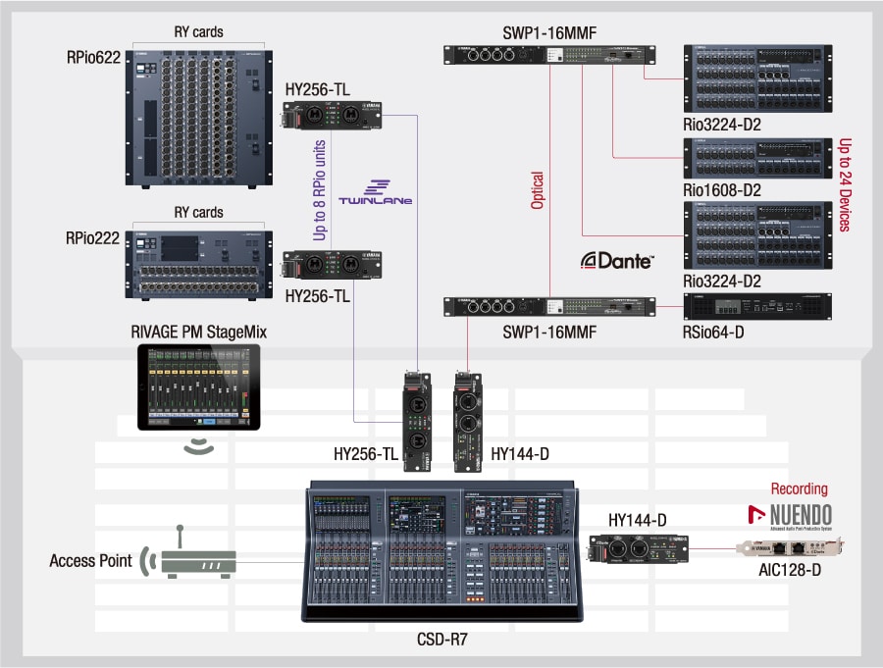883x668 pixels.
Task: Select the RPio622 rack unit image
Action: pos(198,116)
